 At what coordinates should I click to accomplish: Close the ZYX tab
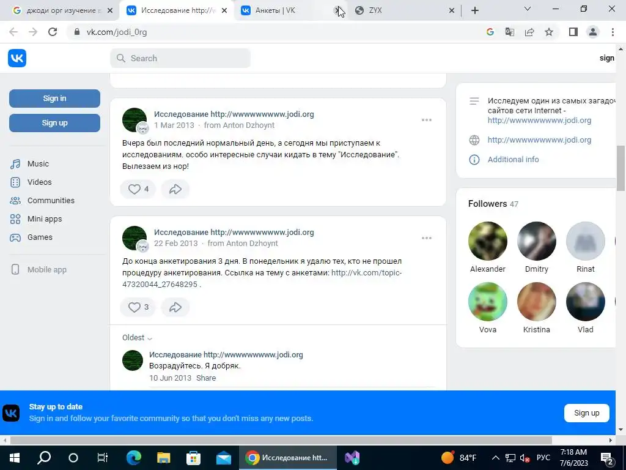coord(452,10)
